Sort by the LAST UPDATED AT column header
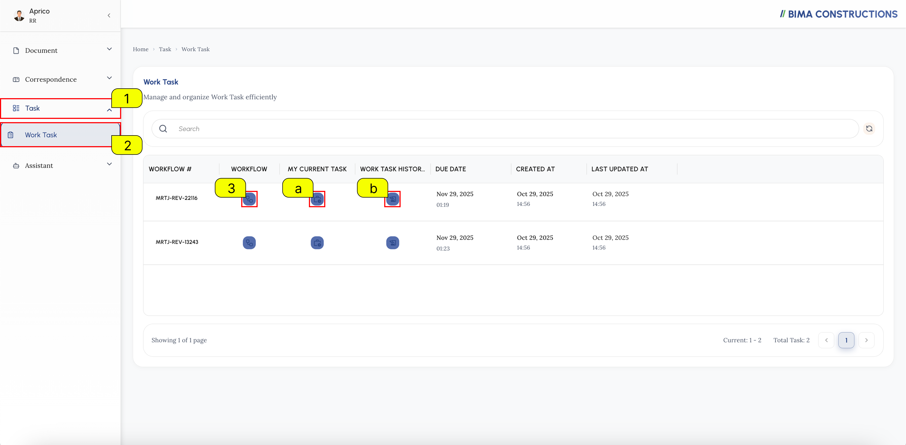Viewport: 906px width, 445px height. [620, 169]
